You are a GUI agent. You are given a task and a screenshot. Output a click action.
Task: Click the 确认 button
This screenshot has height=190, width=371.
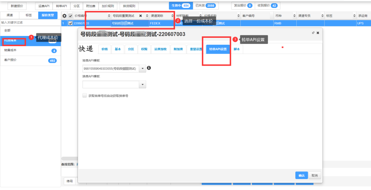click(x=302, y=175)
